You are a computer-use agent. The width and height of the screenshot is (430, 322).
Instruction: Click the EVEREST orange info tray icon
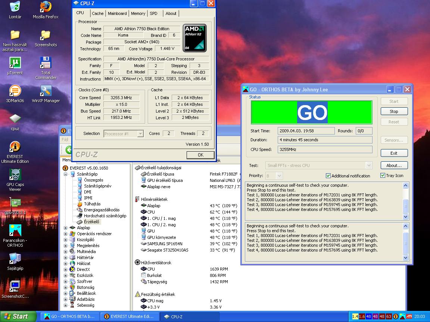(396, 316)
